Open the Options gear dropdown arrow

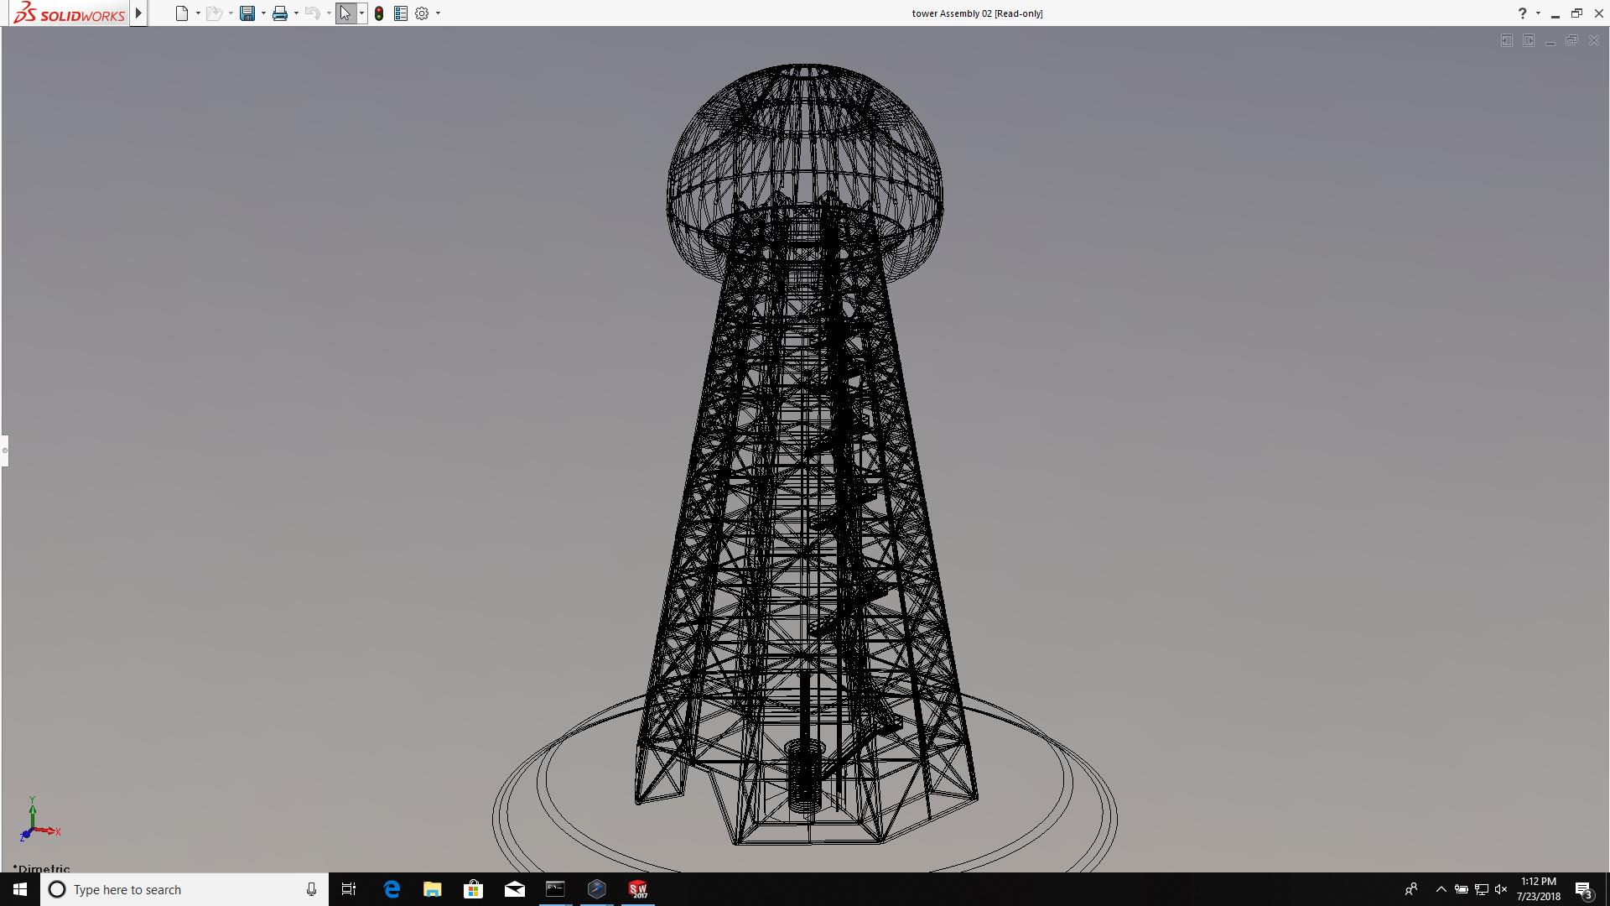click(438, 13)
